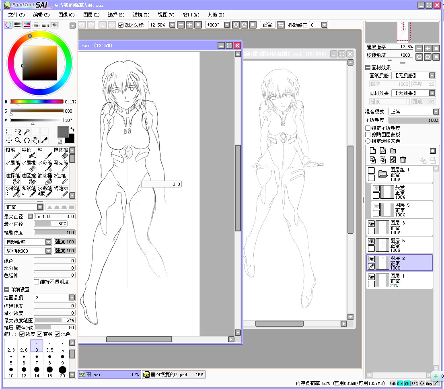
Task: Open the zoom percentage 12.50% dropdown
Action: pos(172,25)
